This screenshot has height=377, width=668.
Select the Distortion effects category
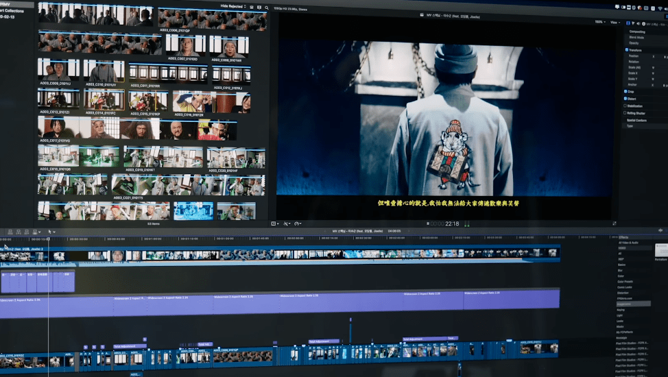623,293
